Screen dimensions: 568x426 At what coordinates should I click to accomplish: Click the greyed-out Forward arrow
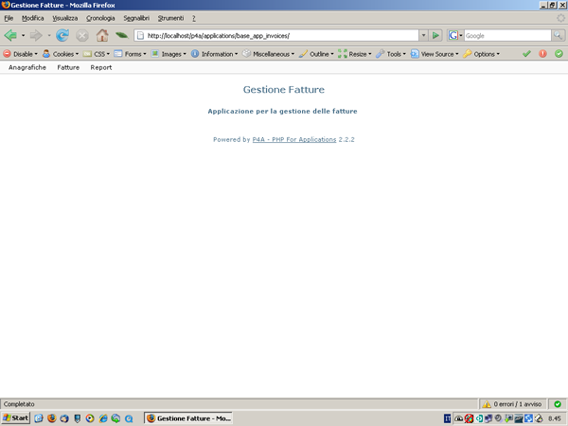click(36, 35)
